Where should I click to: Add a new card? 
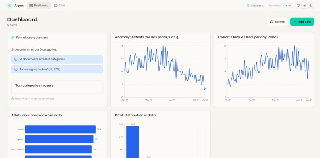302,22
